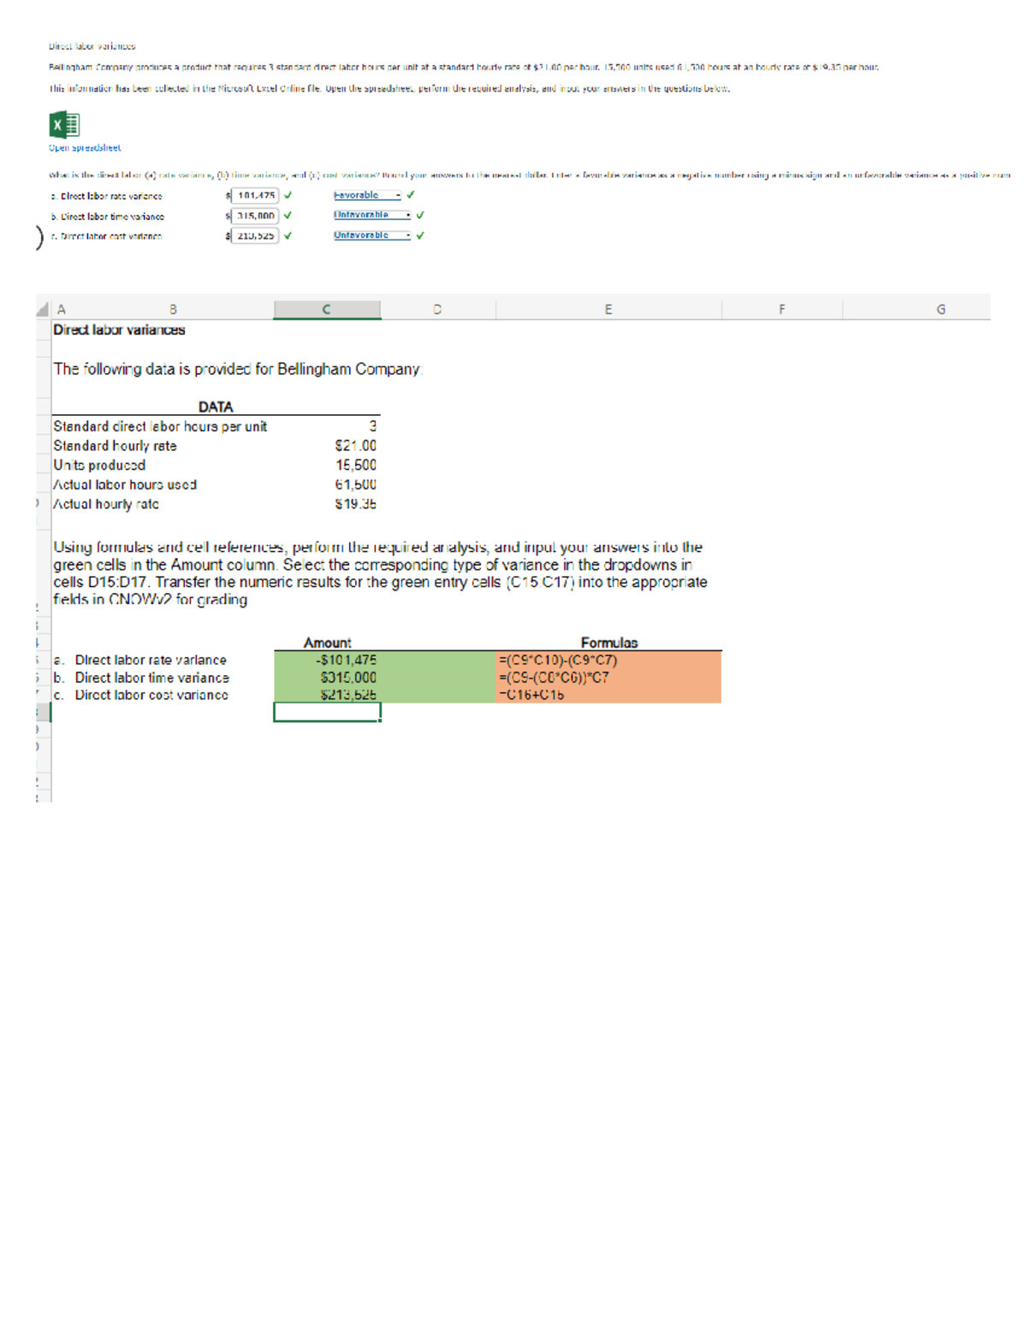Click the green checkmark beside time variance answer
Image resolution: width=1027 pixels, height=1329 pixels.
pos(287,215)
